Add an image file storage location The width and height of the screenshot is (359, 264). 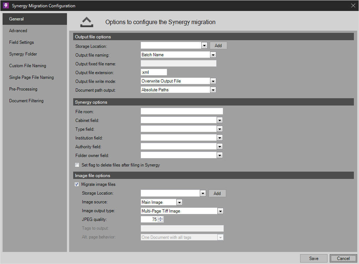[217, 194]
